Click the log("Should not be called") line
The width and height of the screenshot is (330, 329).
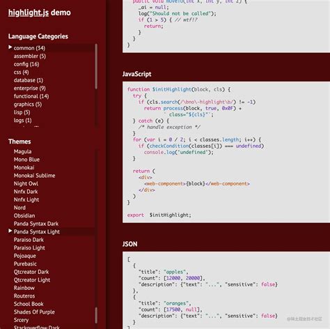pos(178,13)
